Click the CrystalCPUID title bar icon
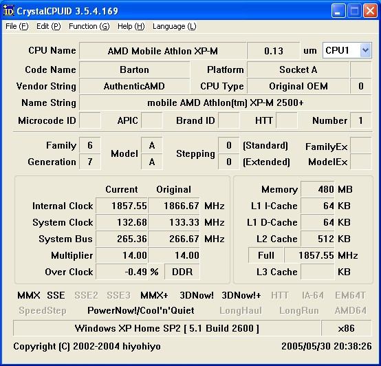 (x=9, y=11)
